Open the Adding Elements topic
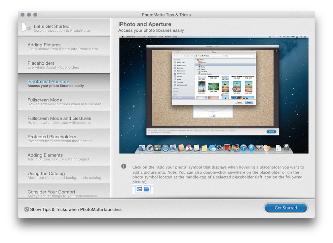Image resolution: width=333 pixels, height=243 pixels. click(x=64, y=156)
